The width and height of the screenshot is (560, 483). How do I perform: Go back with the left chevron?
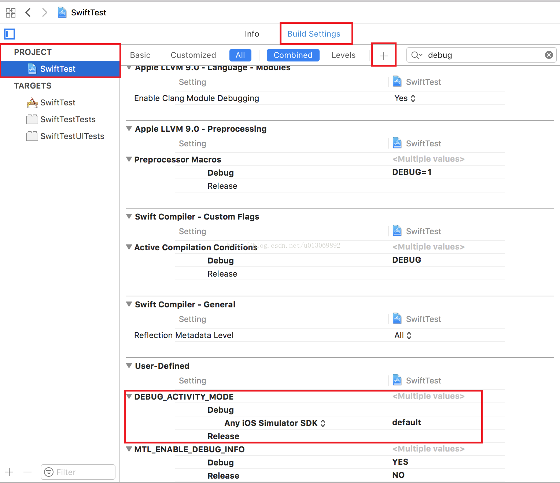(28, 12)
